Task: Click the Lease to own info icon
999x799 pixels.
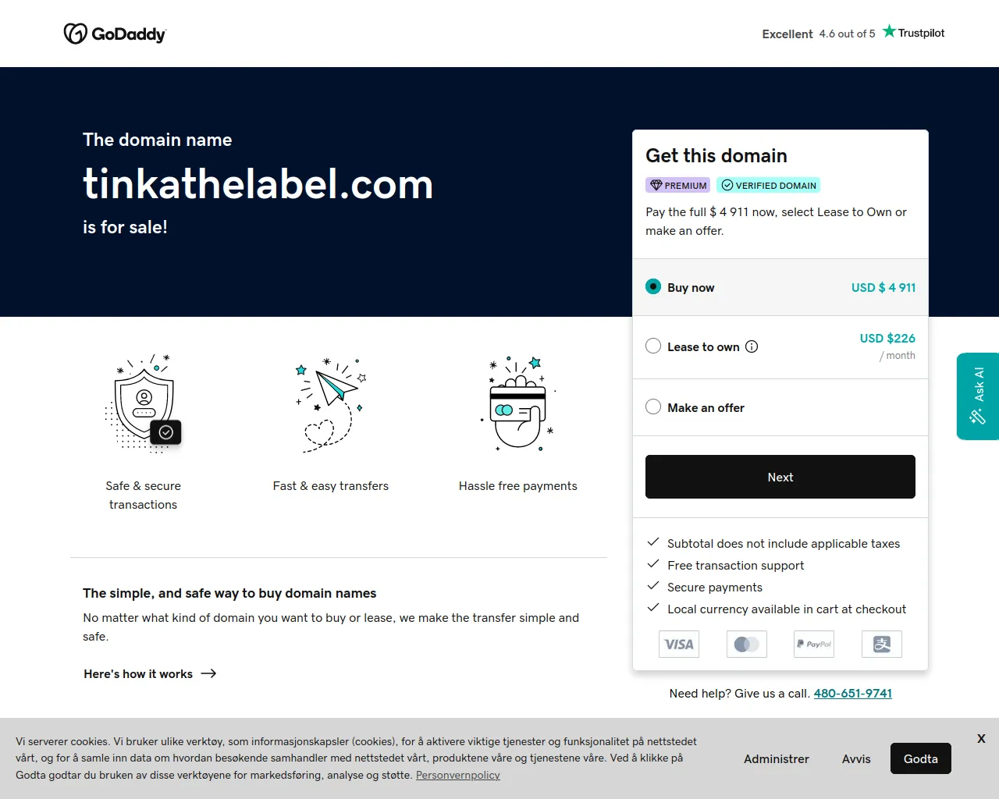Action: [752, 346]
